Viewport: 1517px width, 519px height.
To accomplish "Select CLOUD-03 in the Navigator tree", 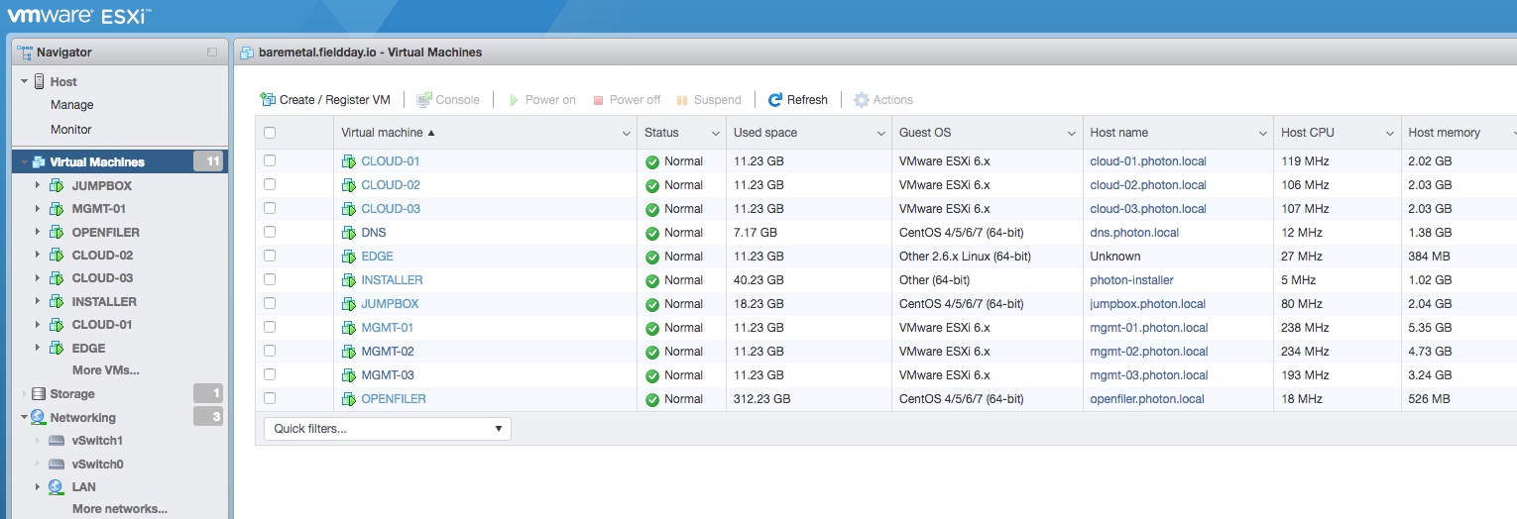I will click(102, 278).
